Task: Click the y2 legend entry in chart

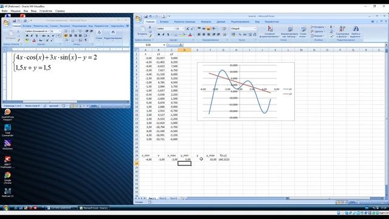Action: [x=287, y=94]
